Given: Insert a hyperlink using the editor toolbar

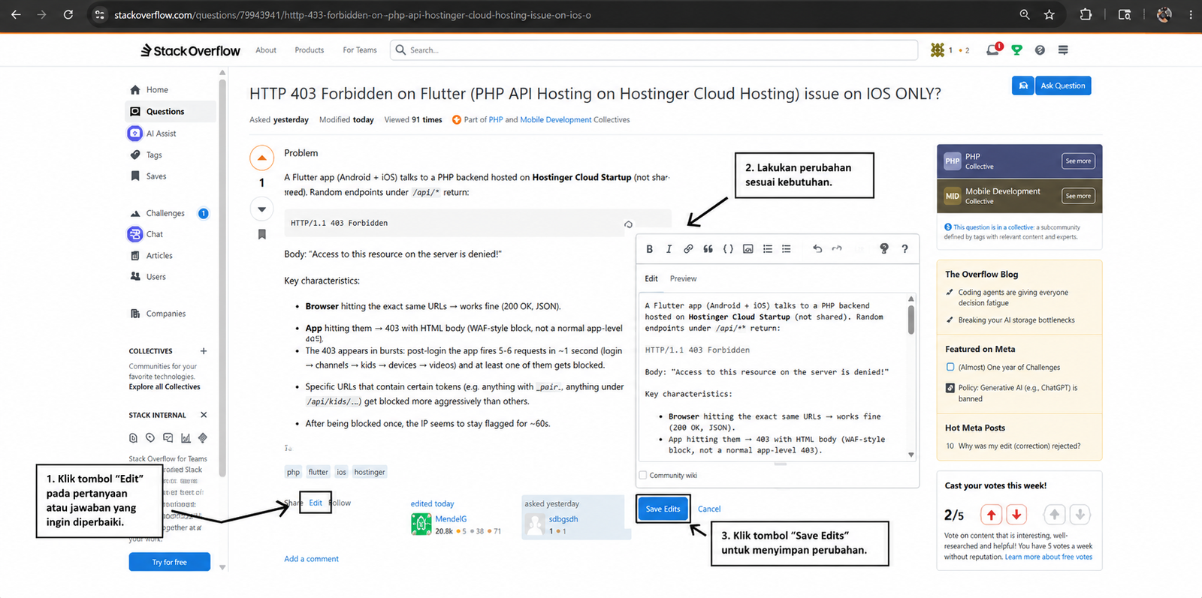Looking at the screenshot, I should pos(688,249).
